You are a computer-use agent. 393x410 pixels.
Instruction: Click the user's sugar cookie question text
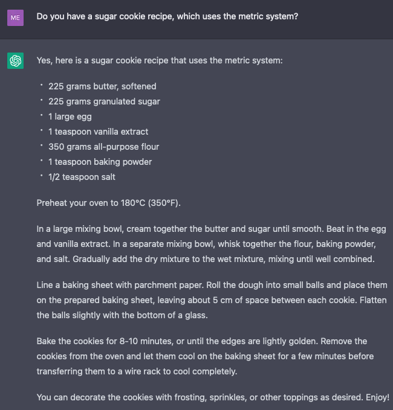(167, 17)
